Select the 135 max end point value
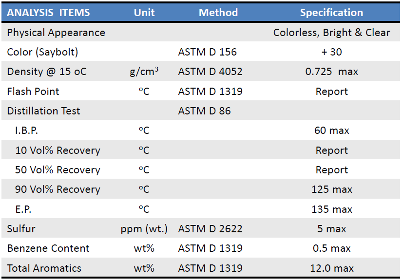The height and width of the screenshot is (280, 402). pos(331,209)
